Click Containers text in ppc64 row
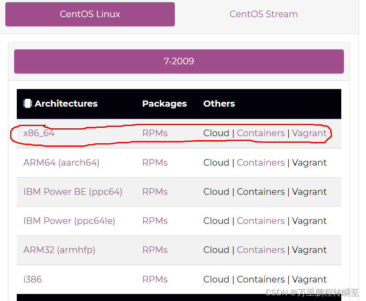366x301 pixels. pyautogui.click(x=261, y=192)
